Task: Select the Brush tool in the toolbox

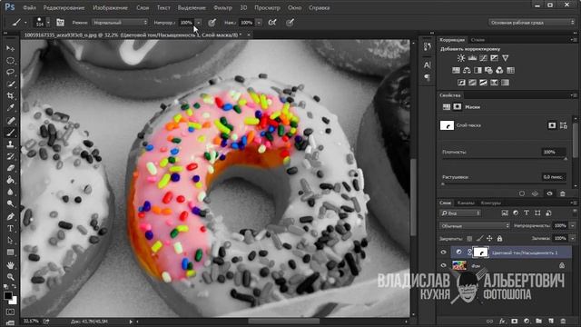Action: [x=10, y=132]
